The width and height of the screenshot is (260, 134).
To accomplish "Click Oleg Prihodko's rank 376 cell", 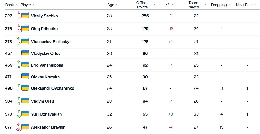I will coord(8,29).
